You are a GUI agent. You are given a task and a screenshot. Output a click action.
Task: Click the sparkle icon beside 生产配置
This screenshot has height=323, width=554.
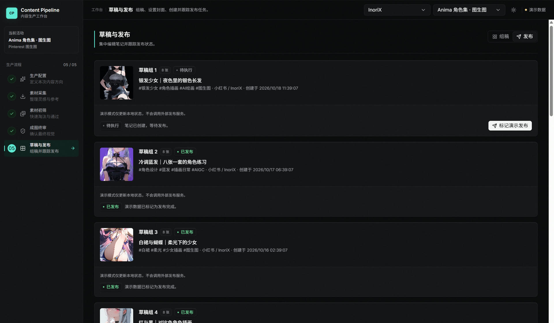23,79
